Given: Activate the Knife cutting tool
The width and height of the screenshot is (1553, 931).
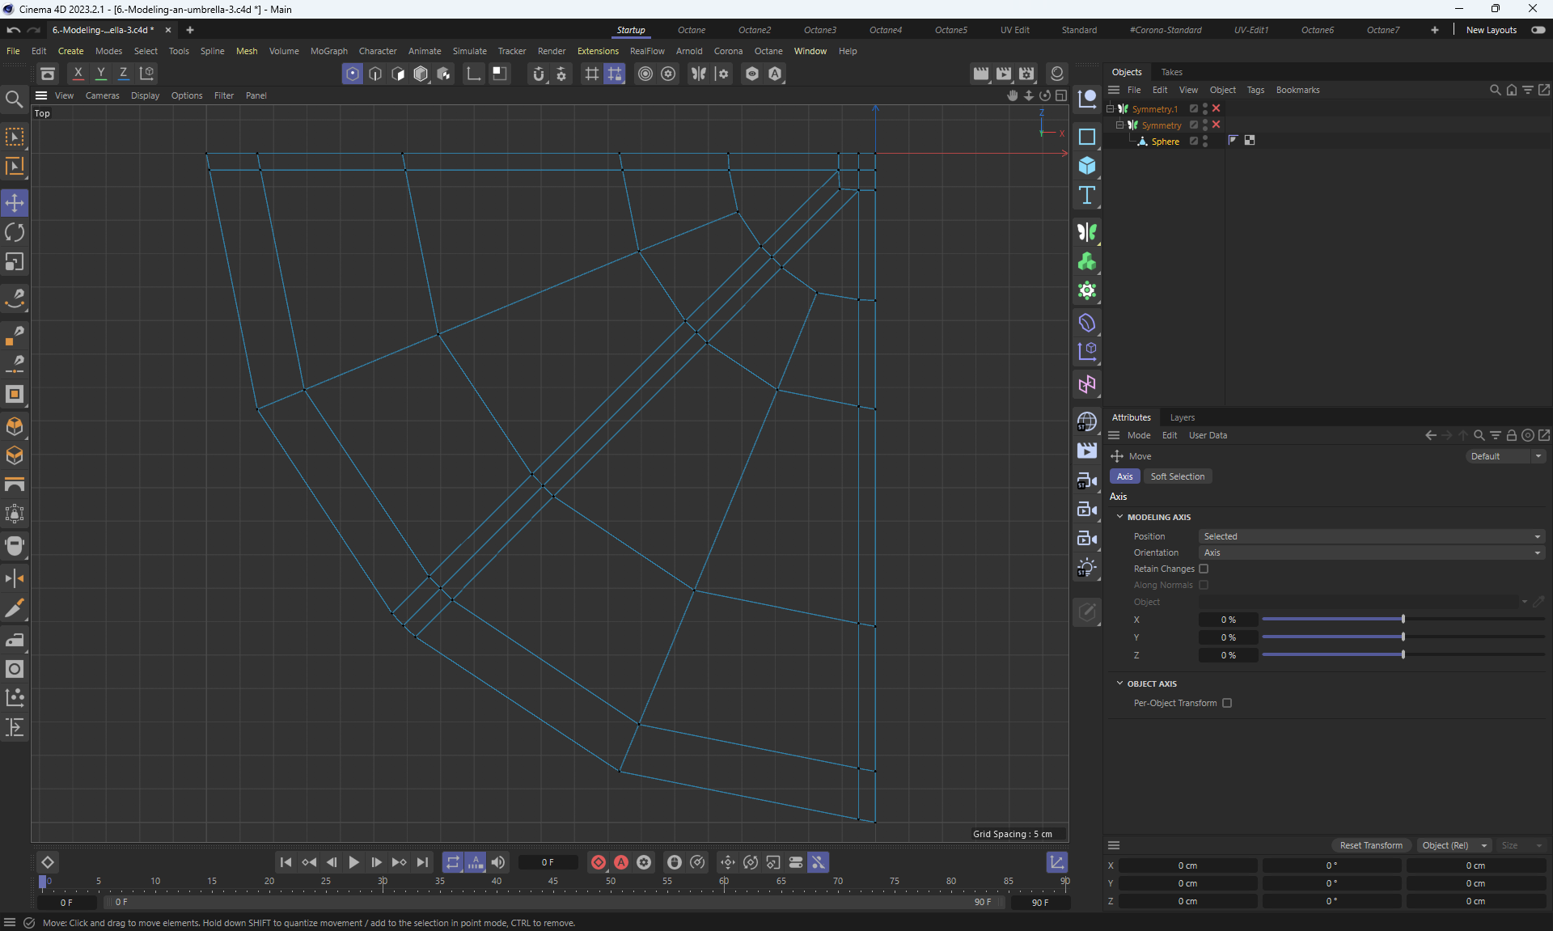Looking at the screenshot, I should click(x=15, y=608).
